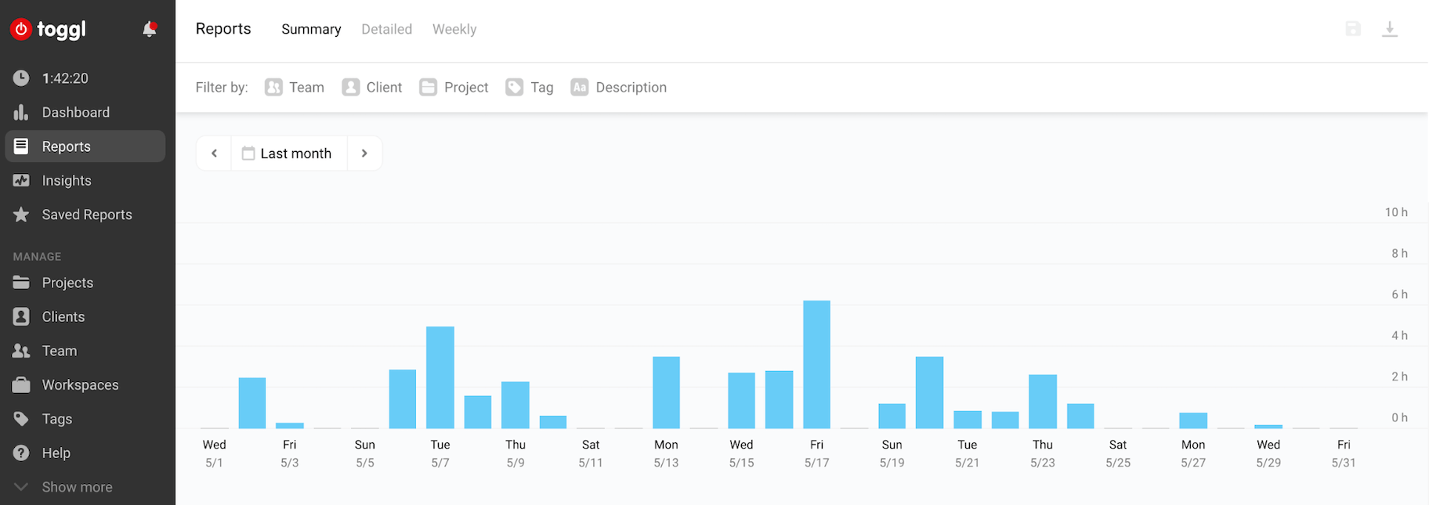Open the Project filter
The width and height of the screenshot is (1429, 505).
454,88
